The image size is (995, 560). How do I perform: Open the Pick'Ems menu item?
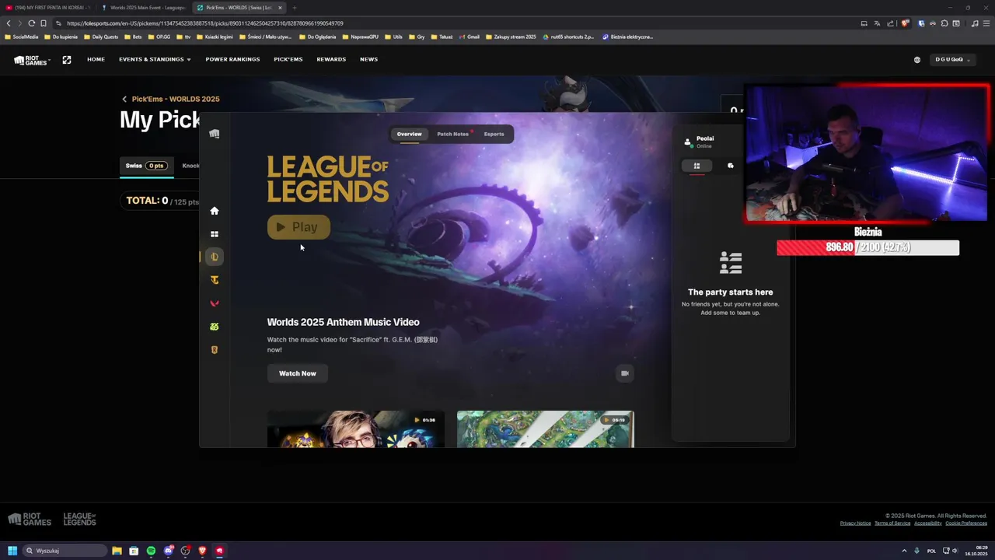[288, 59]
